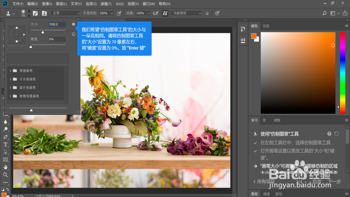Open the blend mode dropdown showing 正常

click(65, 13)
